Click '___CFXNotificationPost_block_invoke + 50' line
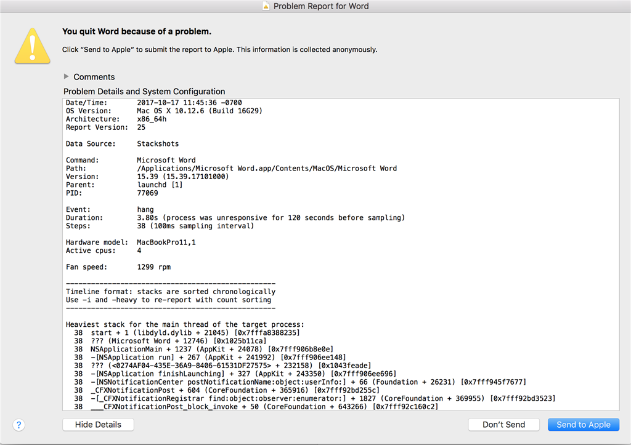 click(256, 406)
